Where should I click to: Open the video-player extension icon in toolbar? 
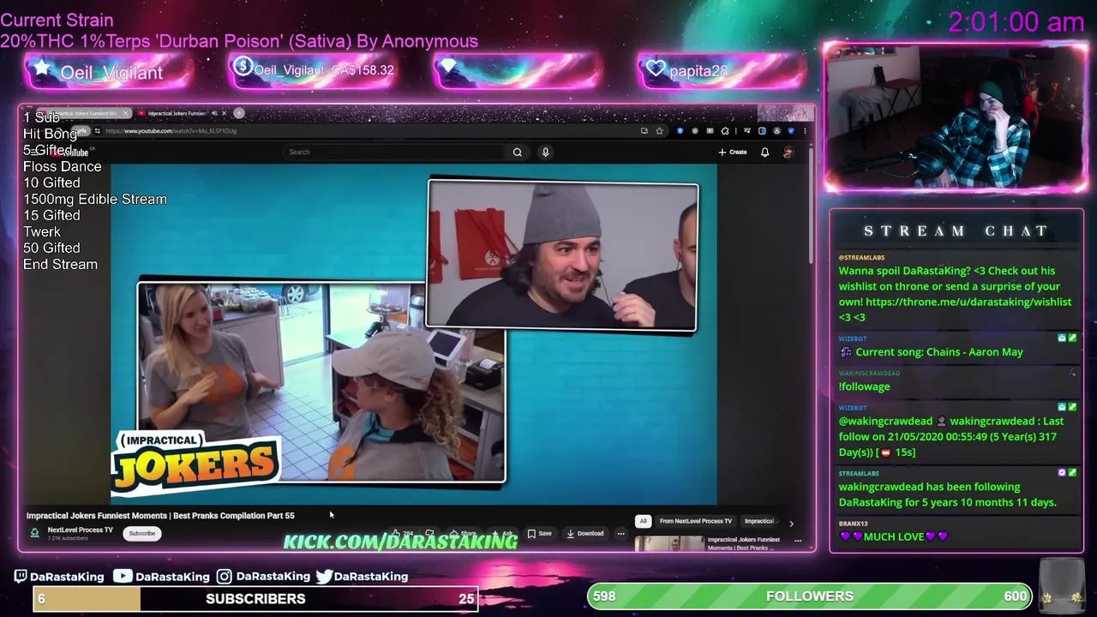[710, 131]
